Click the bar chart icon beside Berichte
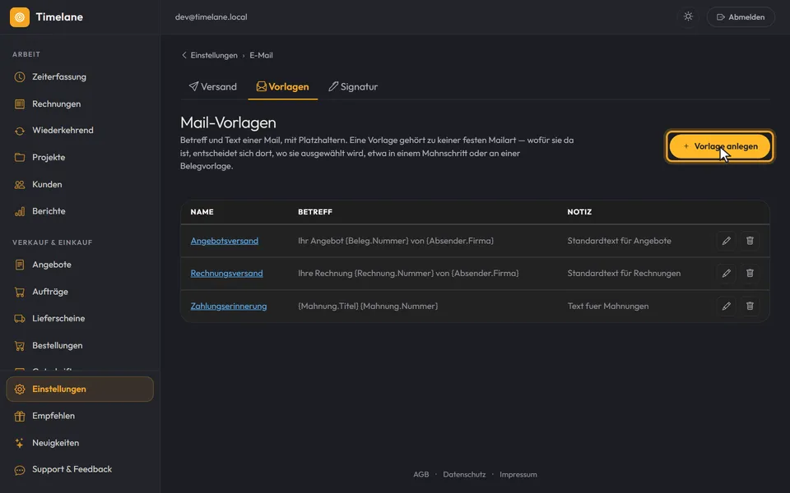 20,211
